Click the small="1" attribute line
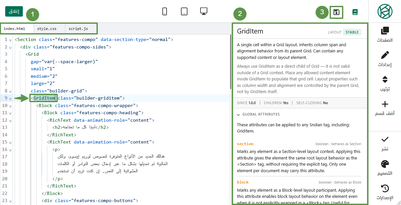The width and height of the screenshot is (401, 205). tap(43, 69)
